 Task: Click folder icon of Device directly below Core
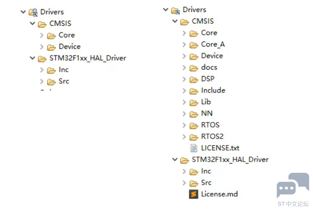coord(51,47)
